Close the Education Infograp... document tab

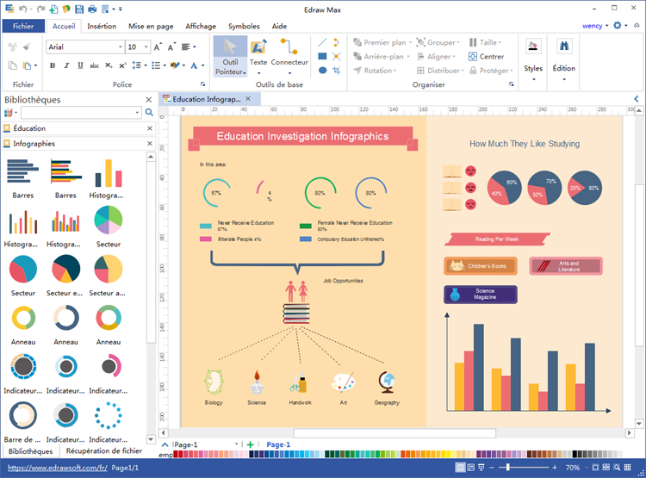pyautogui.click(x=248, y=98)
